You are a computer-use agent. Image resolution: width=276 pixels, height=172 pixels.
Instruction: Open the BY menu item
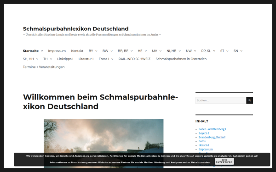[x=91, y=51]
